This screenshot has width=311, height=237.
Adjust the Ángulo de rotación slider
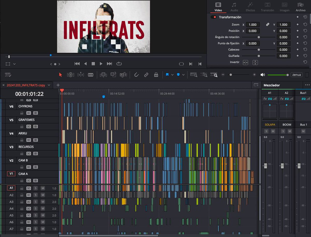click(x=259, y=37)
